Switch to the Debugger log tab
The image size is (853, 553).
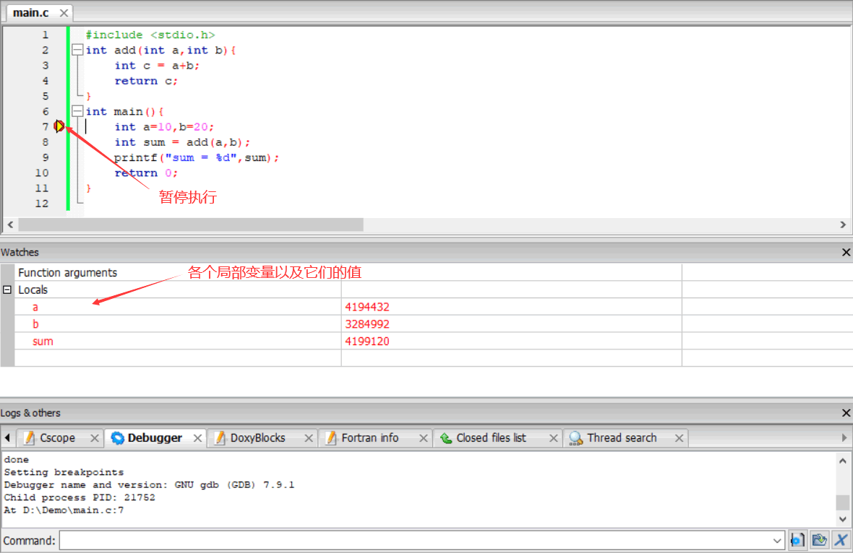coord(155,437)
